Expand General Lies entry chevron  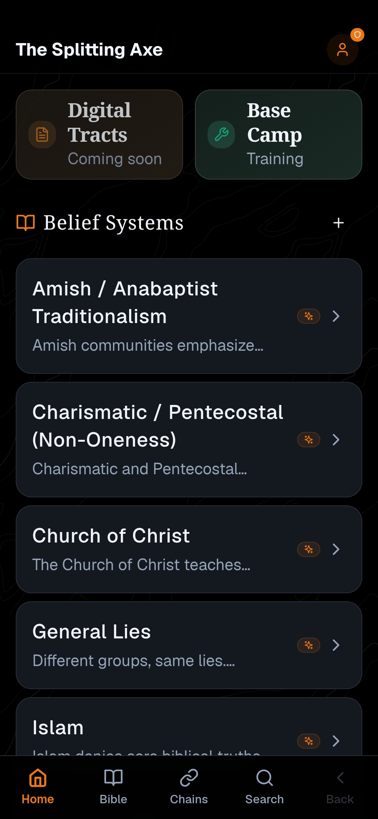tap(336, 645)
